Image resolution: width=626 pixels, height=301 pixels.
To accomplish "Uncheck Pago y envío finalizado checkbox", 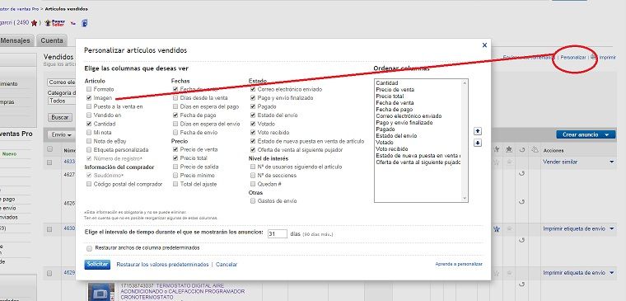I will (253, 98).
